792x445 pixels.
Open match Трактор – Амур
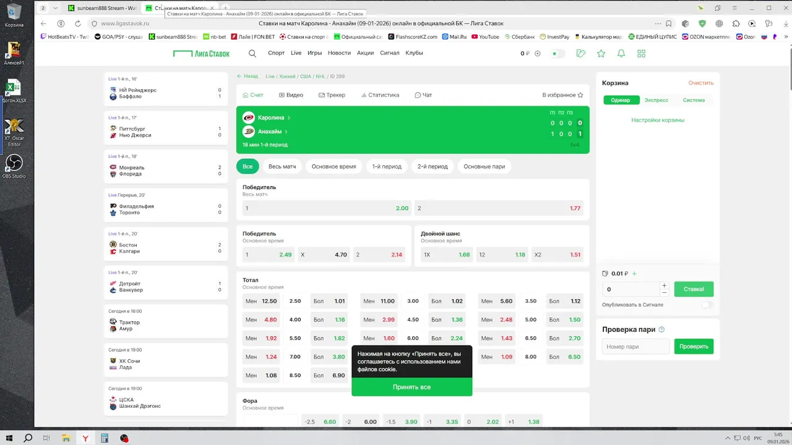click(x=166, y=321)
